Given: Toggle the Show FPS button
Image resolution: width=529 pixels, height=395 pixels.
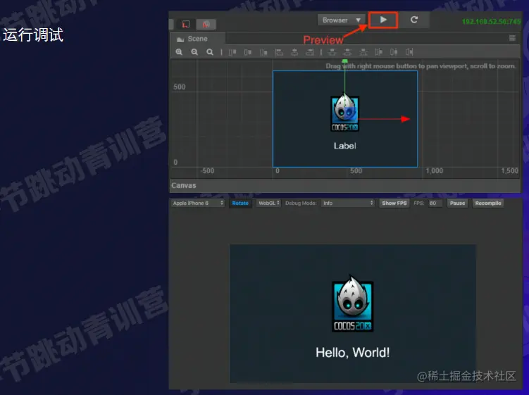Looking at the screenshot, I should tap(394, 203).
